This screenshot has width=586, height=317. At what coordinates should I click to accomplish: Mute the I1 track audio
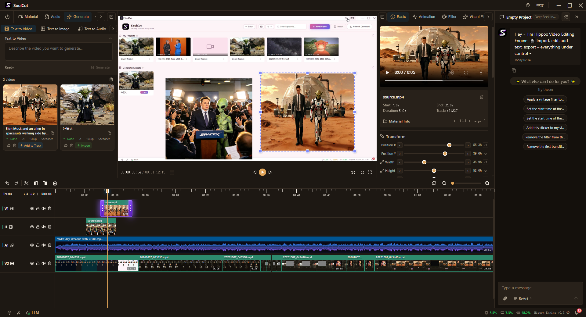pyautogui.click(x=44, y=227)
